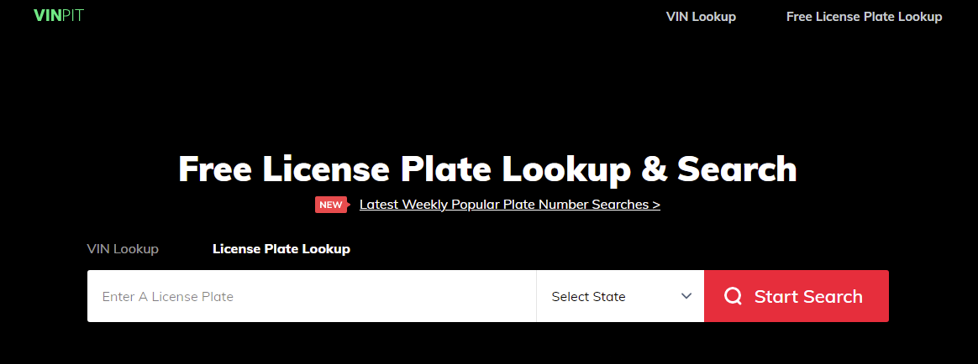Click the arrow ending the Latest Weekly link
The image size is (978, 364).
click(655, 205)
